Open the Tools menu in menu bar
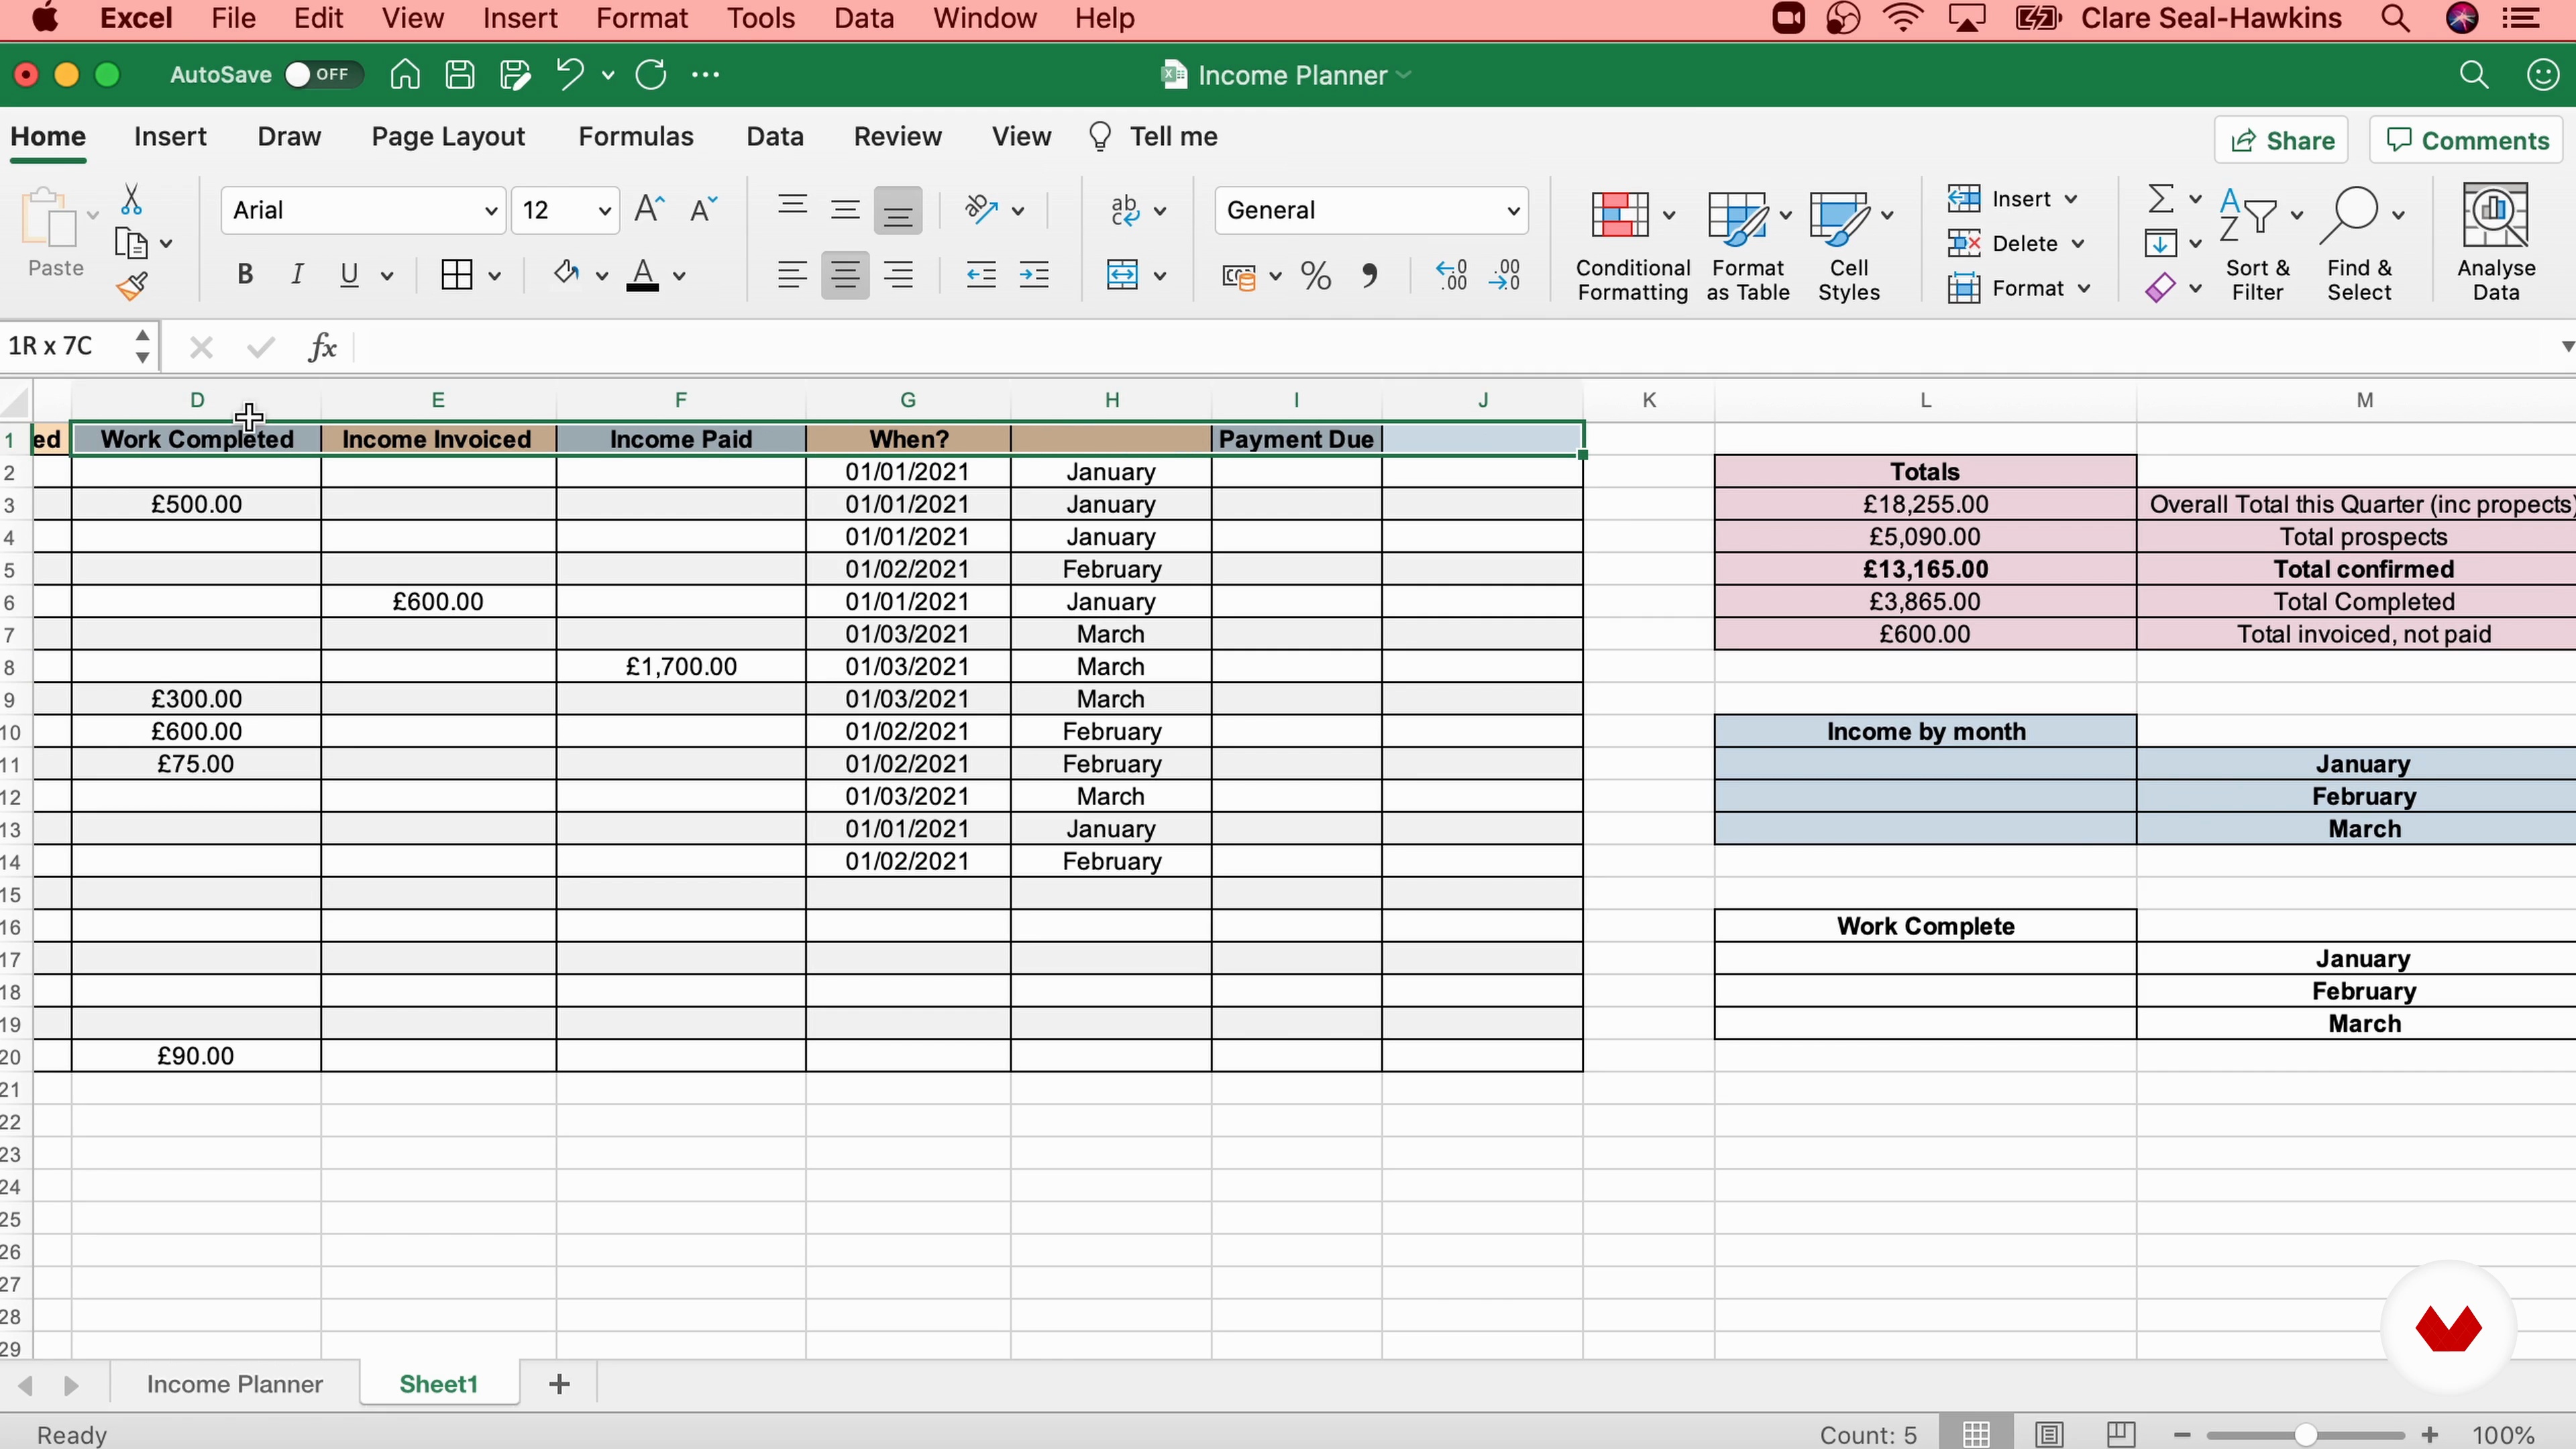Screen dimensions: 2576x1449 coord(761,18)
